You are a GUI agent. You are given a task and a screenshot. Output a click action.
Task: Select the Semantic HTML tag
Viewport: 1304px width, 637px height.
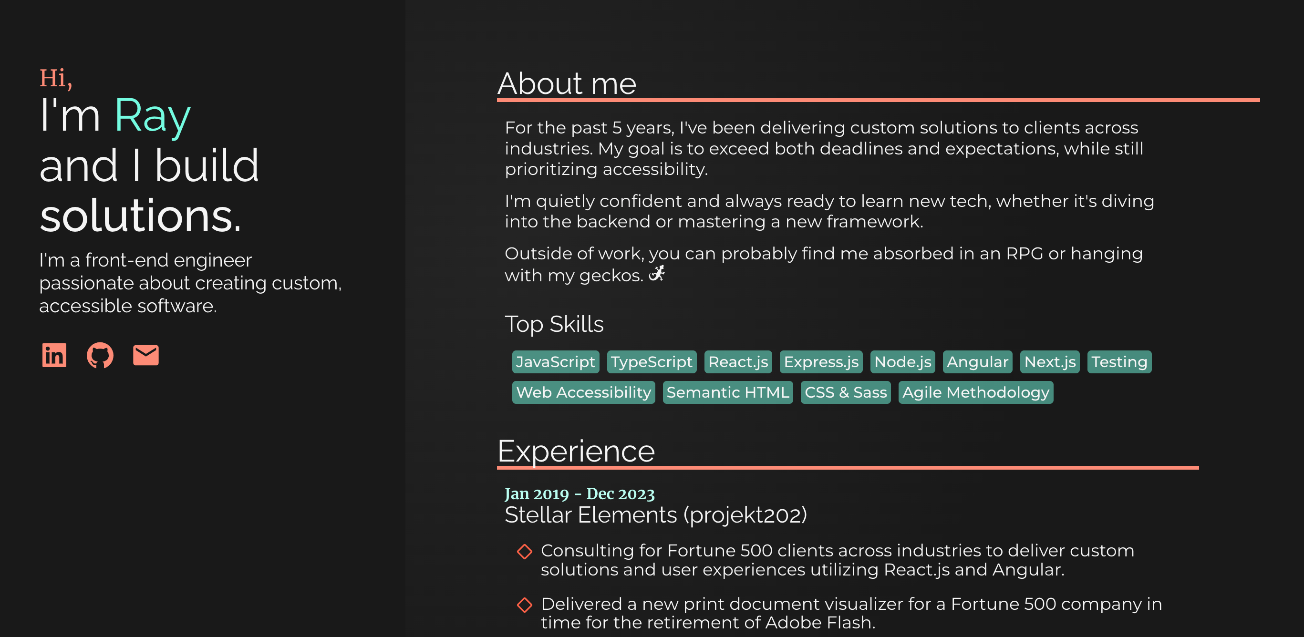727,392
